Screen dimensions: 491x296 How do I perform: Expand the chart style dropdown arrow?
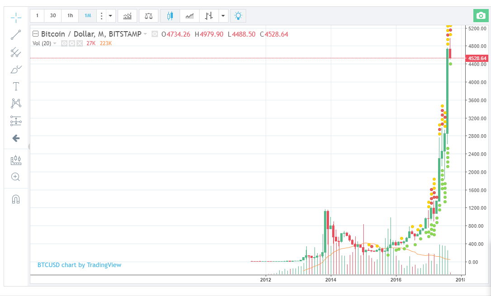click(223, 16)
